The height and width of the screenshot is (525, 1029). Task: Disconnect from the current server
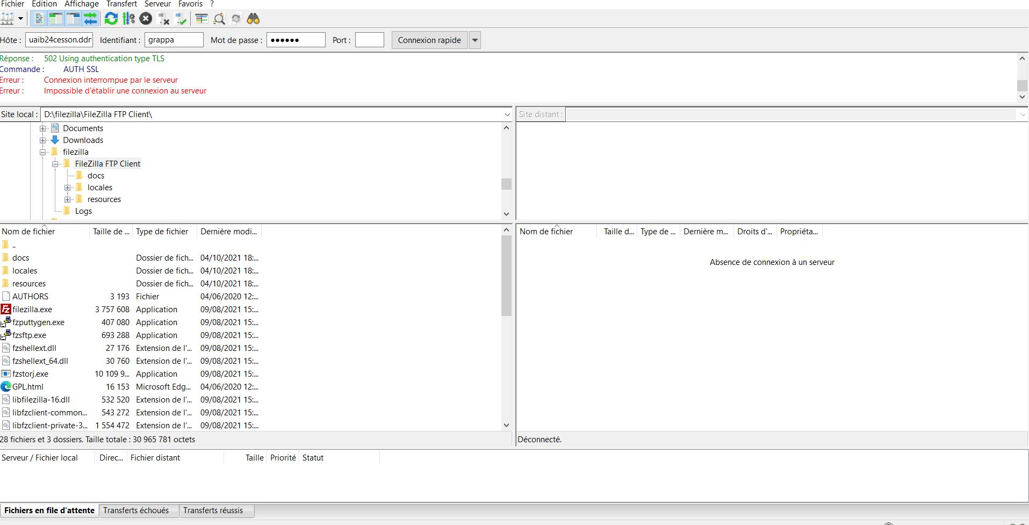pyautogui.click(x=163, y=19)
